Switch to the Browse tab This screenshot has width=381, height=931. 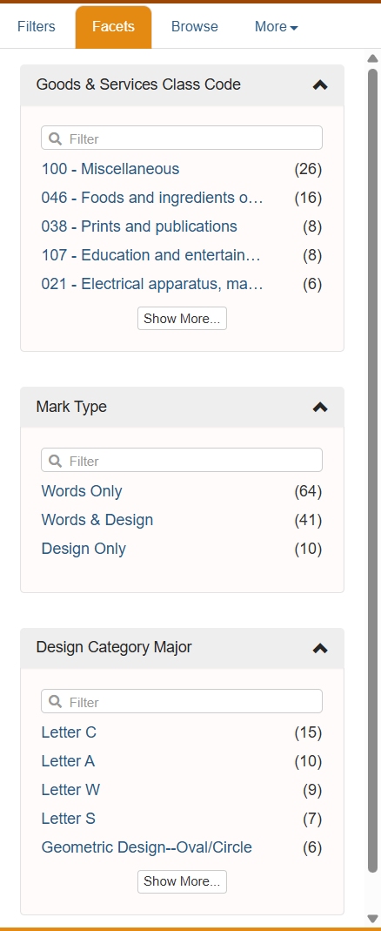coord(195,27)
